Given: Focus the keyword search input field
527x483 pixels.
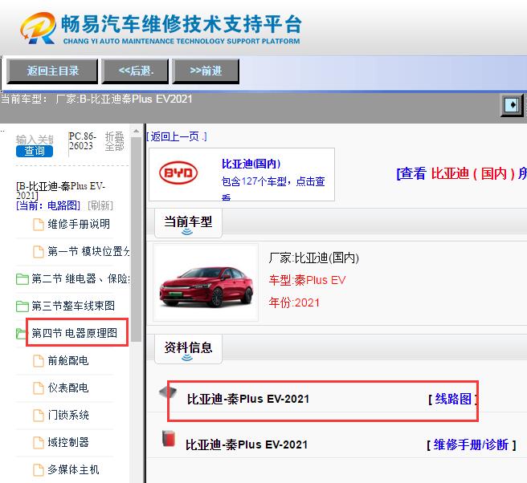Looking at the screenshot, I should [35, 139].
